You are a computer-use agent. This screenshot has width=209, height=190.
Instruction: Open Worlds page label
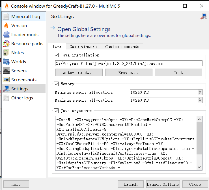tap(19, 62)
